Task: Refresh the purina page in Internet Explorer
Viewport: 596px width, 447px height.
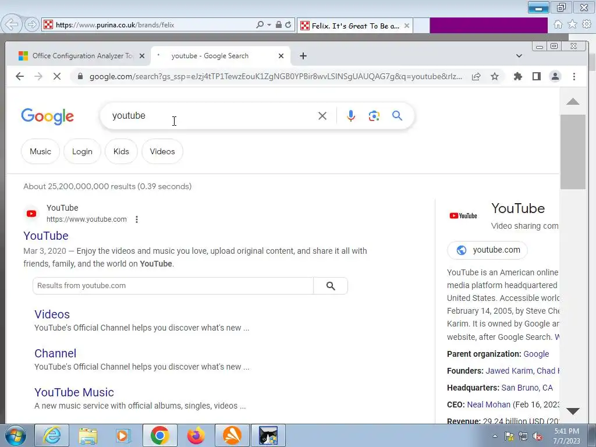Action: click(x=288, y=24)
